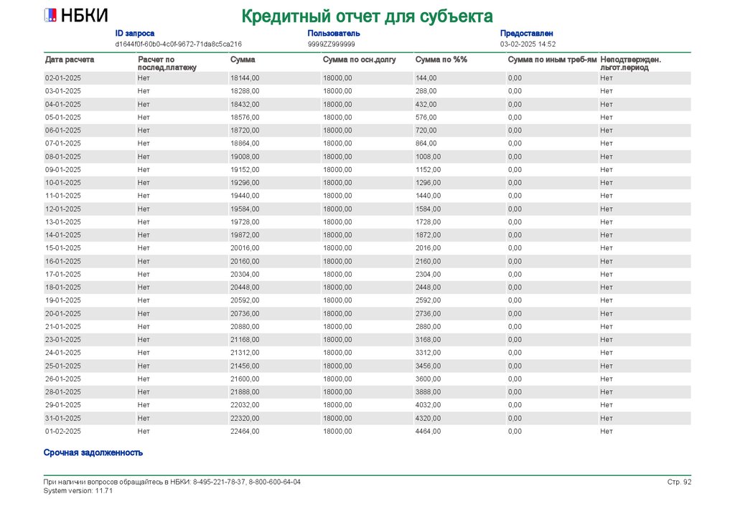The height and width of the screenshot is (519, 735).
Task: Select amount 21168,00
Action: click(245, 340)
